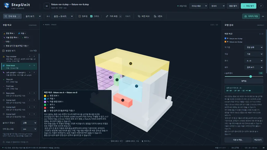Open the 어두운 배경 theme dropdown
This screenshot has width=267, height=150.
pyautogui.click(x=198, y=6)
